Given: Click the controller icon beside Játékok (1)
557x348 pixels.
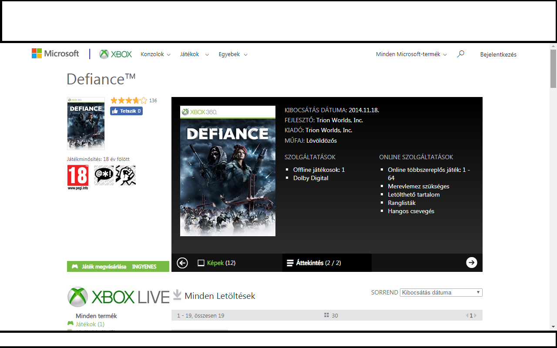Looking at the screenshot, I should pyautogui.click(x=70, y=324).
